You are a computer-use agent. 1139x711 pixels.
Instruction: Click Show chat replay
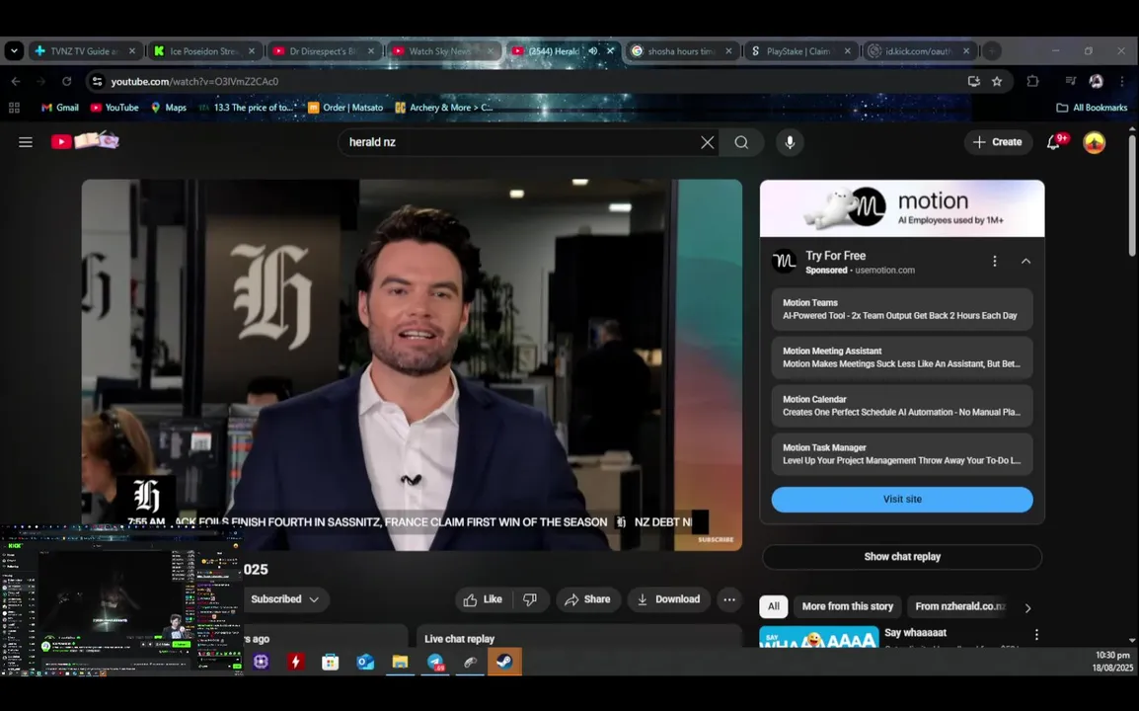902,557
